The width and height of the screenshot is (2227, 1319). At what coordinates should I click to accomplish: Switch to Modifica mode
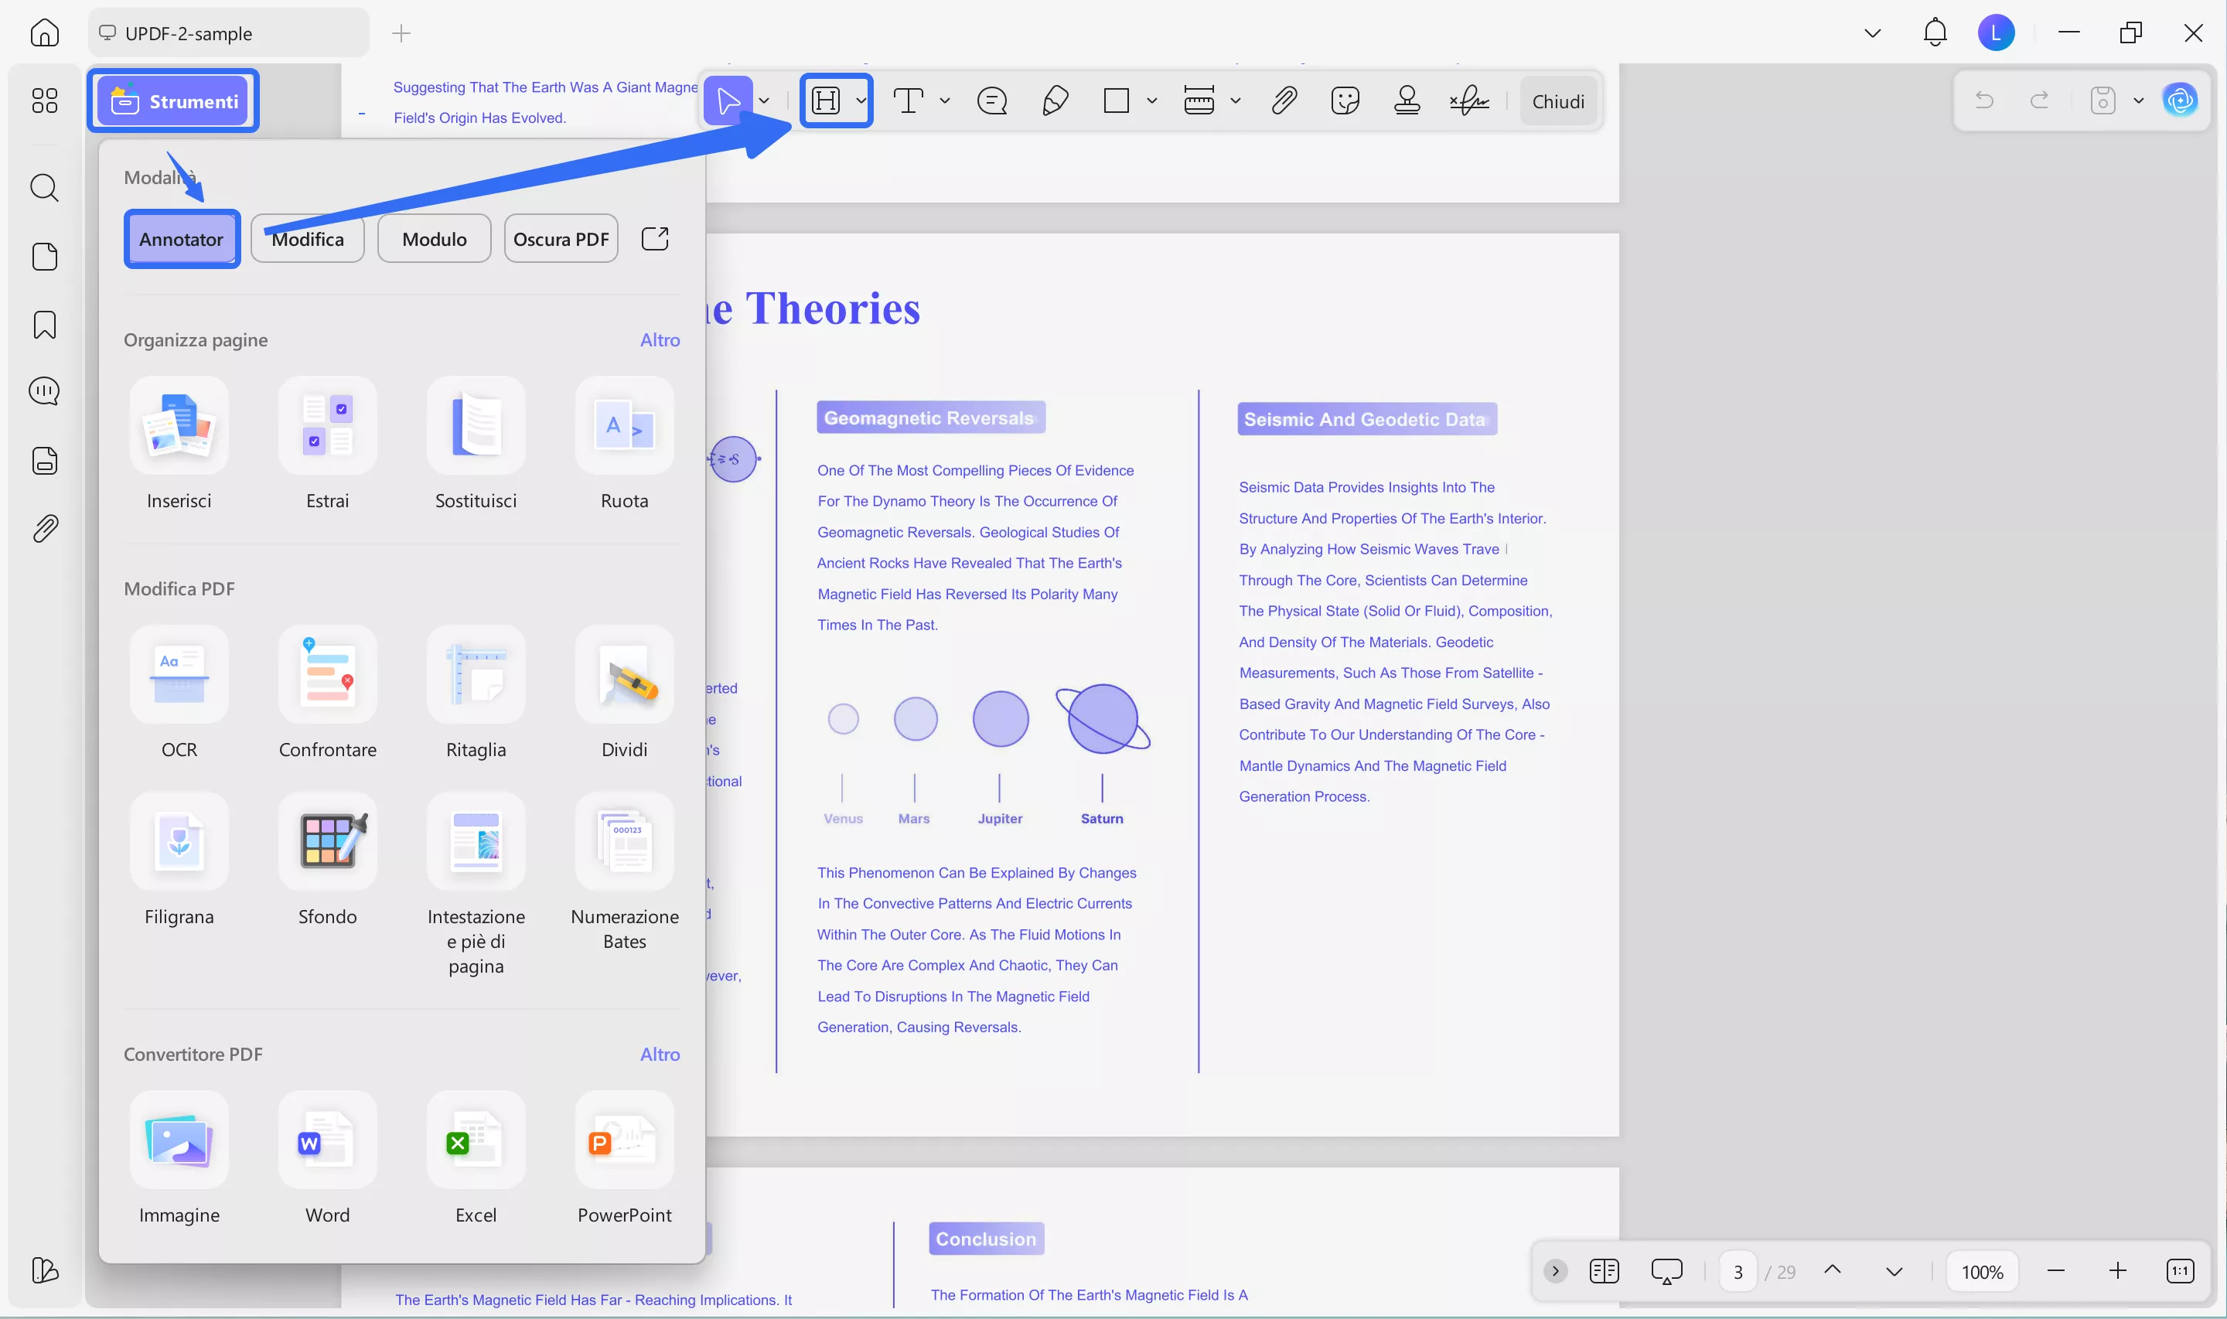(308, 238)
